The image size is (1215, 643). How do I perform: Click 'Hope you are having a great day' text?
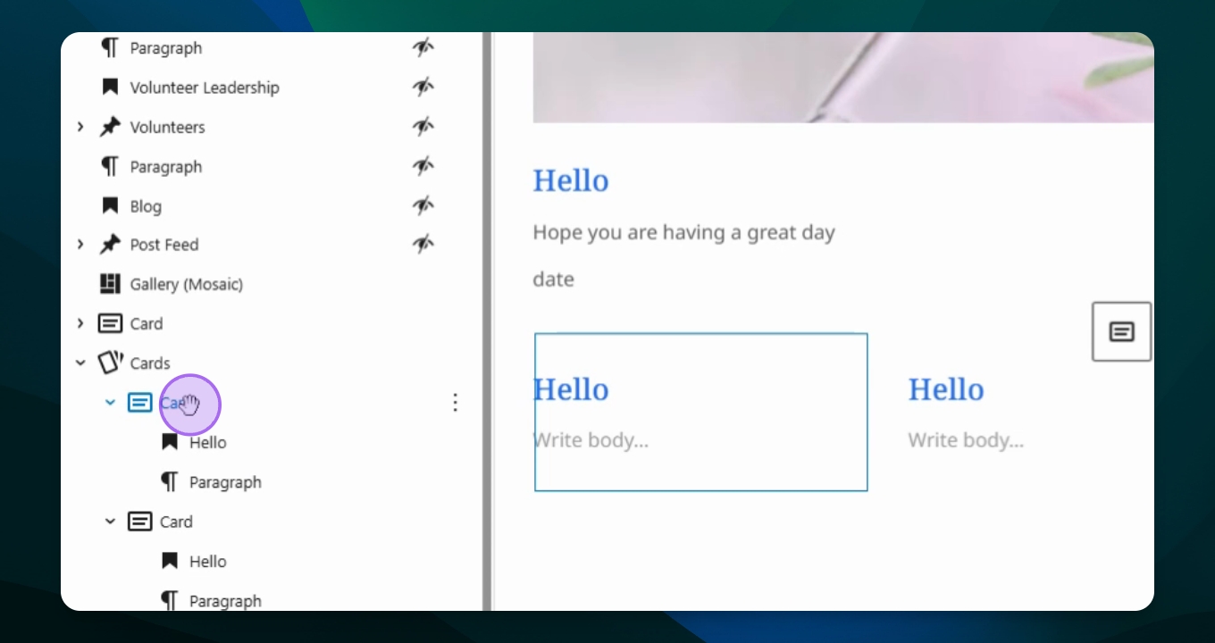(684, 233)
